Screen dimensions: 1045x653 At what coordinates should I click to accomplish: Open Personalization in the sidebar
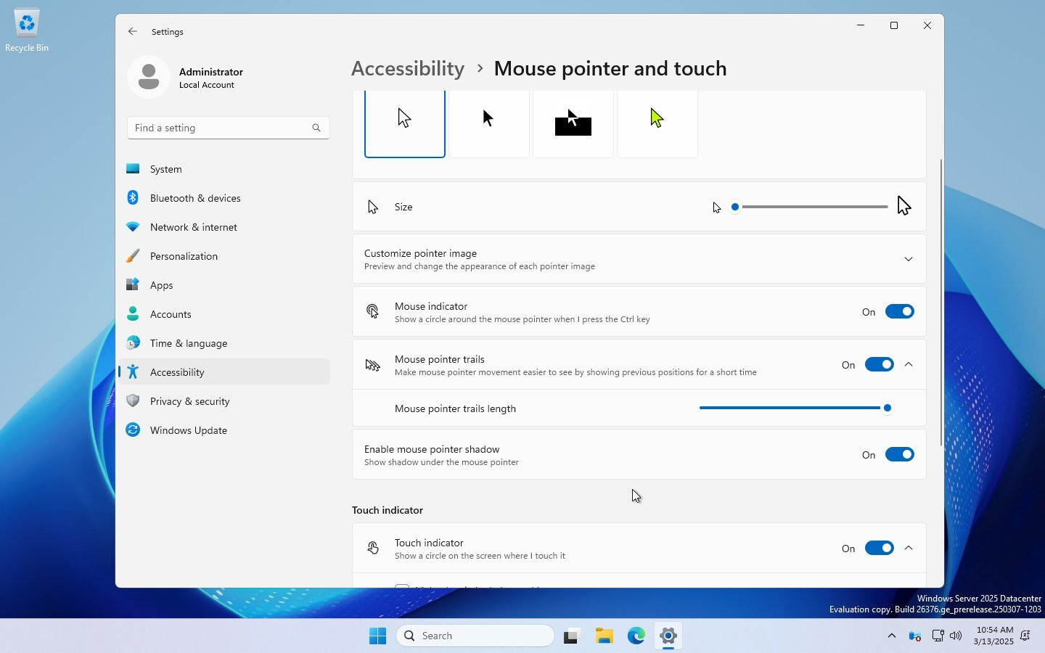[184, 256]
